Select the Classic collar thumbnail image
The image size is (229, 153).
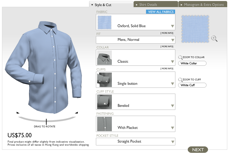click(x=104, y=58)
